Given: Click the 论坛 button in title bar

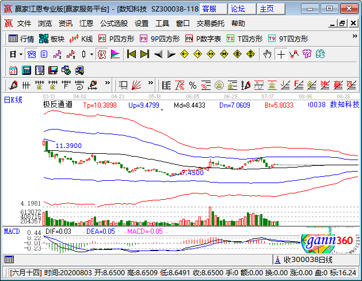Looking at the screenshot, I should click(x=242, y=9).
